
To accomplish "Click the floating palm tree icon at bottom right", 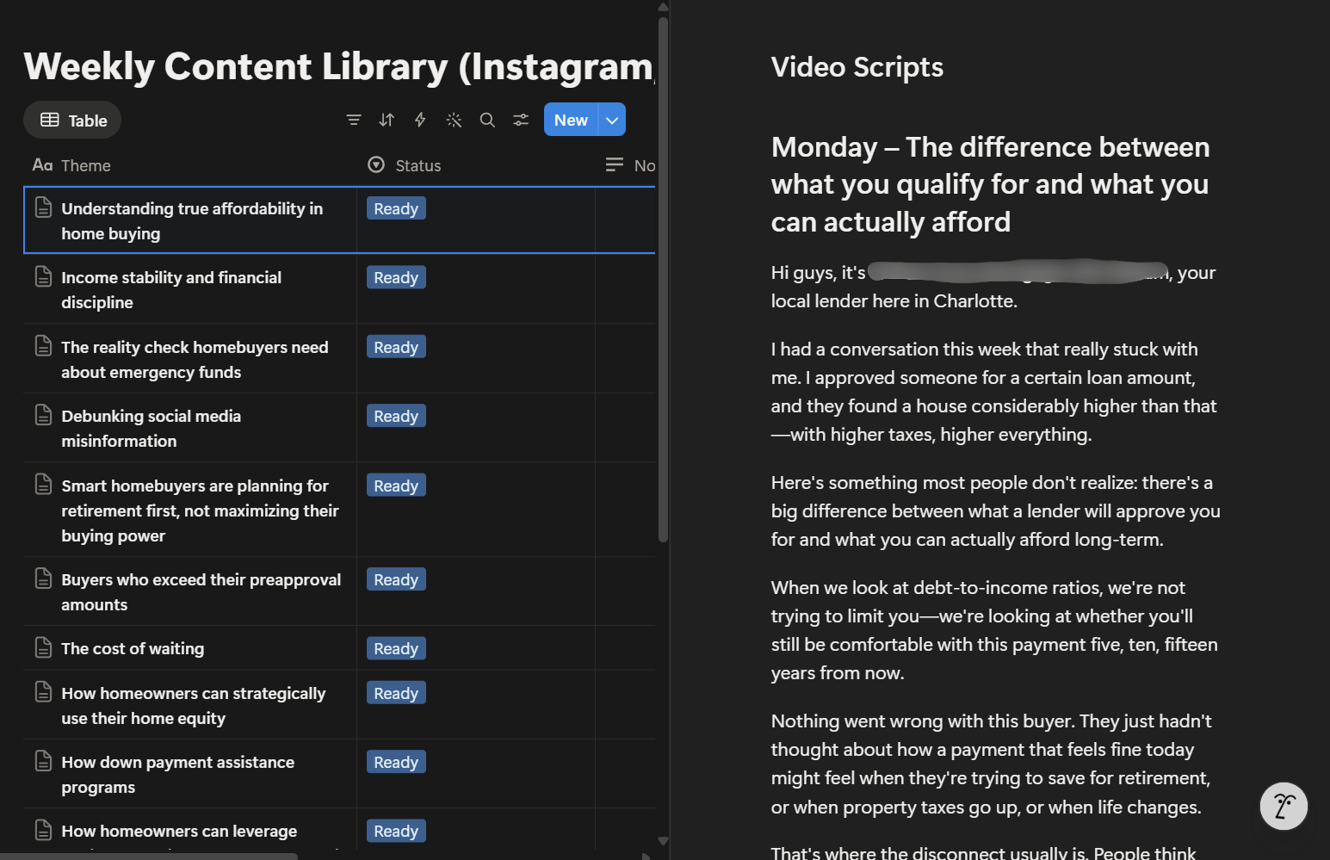I will (x=1284, y=807).
